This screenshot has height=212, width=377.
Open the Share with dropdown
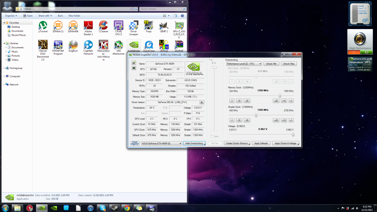pos(45,15)
